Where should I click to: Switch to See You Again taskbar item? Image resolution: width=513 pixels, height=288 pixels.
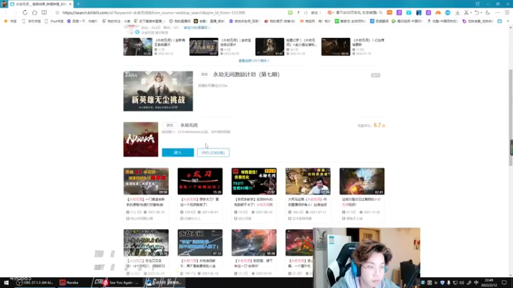coord(120,283)
